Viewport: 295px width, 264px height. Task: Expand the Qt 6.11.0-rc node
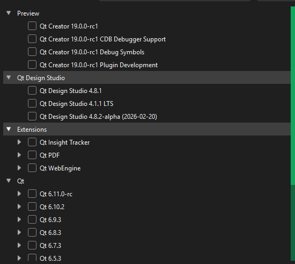click(x=19, y=194)
